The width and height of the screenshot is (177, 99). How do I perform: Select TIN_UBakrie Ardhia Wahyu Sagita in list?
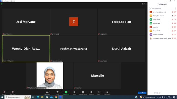click(162, 38)
